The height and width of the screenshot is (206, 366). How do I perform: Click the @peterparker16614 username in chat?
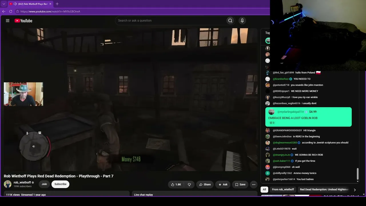[x=284, y=179]
